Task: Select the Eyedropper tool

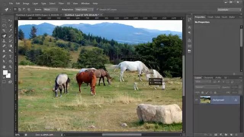Action: point(10,30)
